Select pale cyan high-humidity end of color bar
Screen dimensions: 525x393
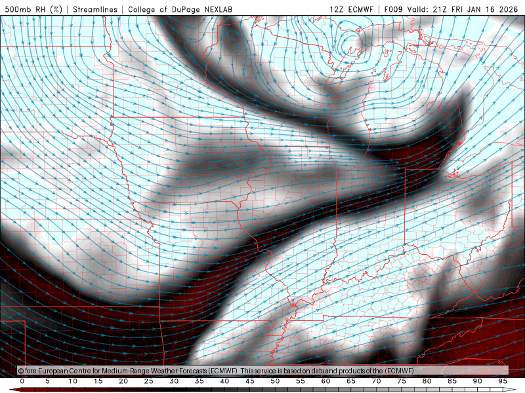click(x=509, y=390)
